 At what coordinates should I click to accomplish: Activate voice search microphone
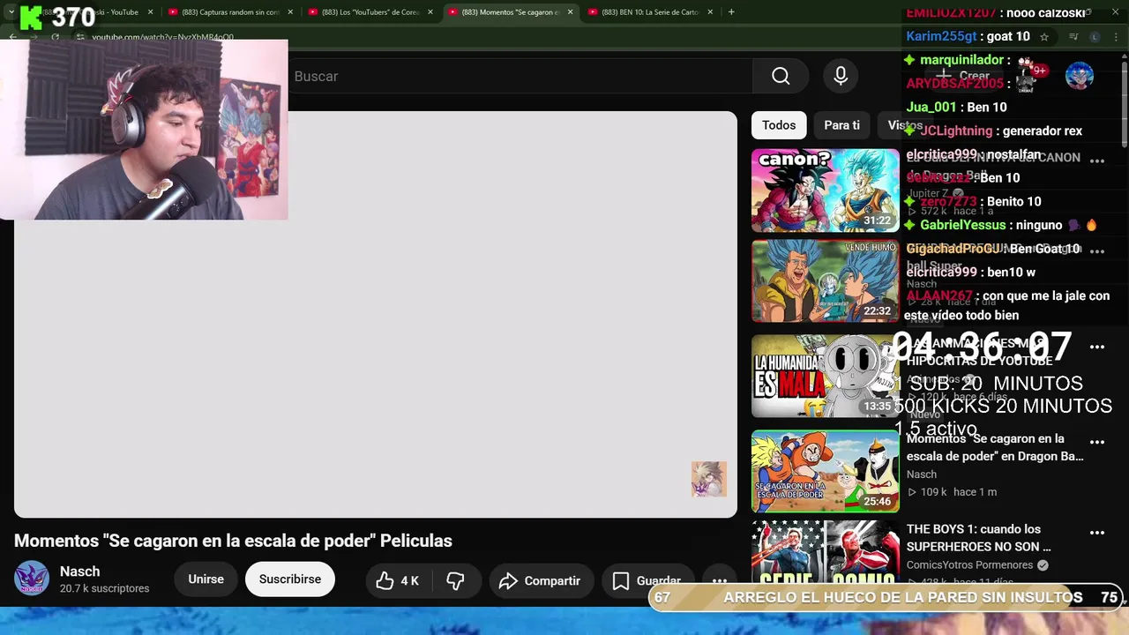tap(841, 76)
